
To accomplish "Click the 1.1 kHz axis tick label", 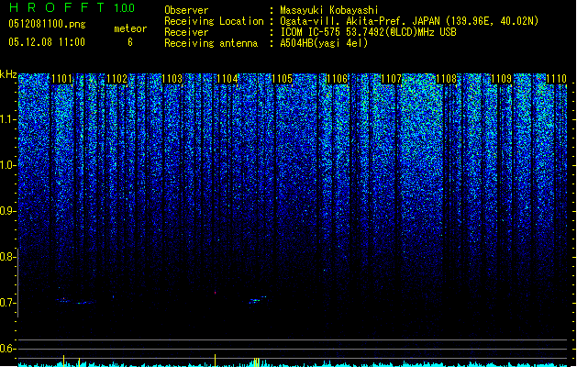I will click(x=7, y=119).
